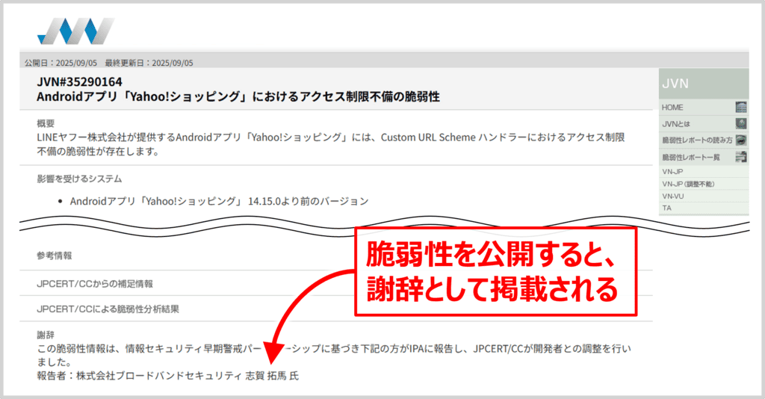Click the JVN logo at top left
765x399 pixels.
(x=75, y=31)
